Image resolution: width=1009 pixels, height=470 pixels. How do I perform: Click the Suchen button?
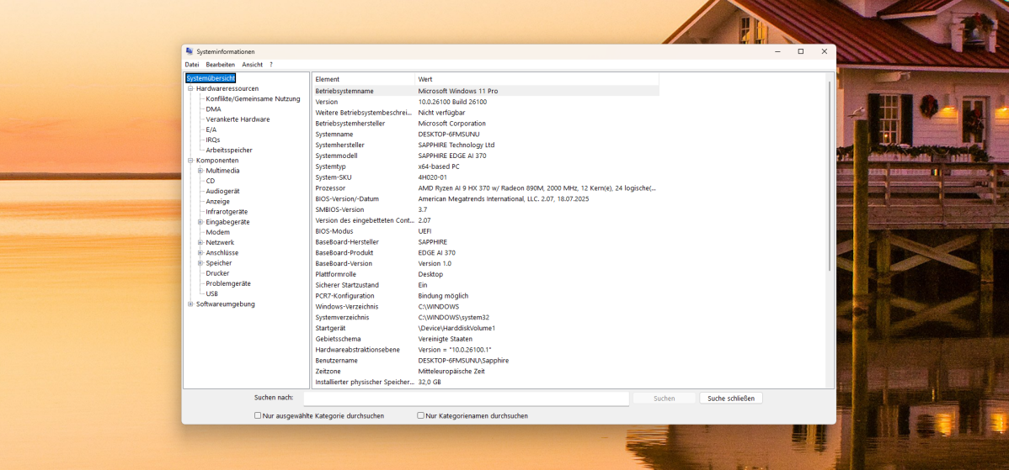(664, 398)
